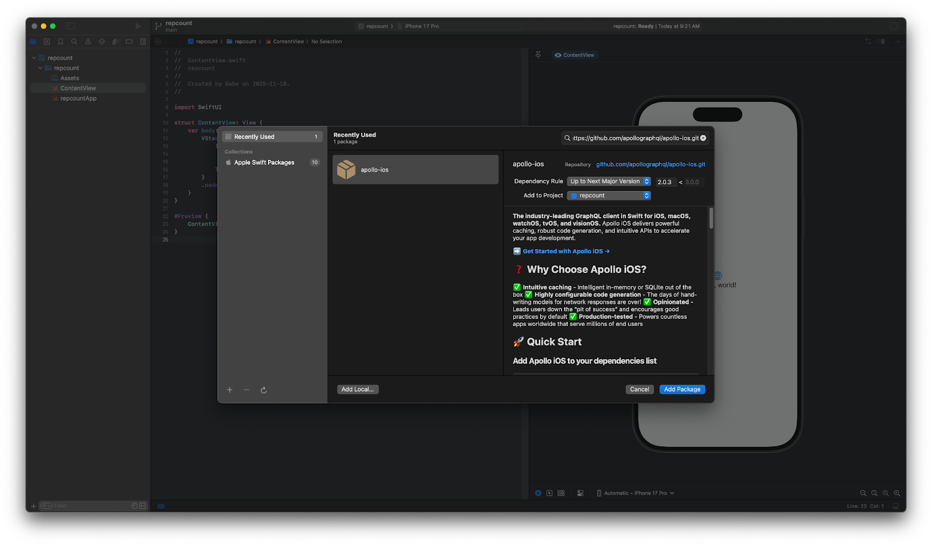Clear the package search field
The image size is (932, 546).
tap(703, 138)
